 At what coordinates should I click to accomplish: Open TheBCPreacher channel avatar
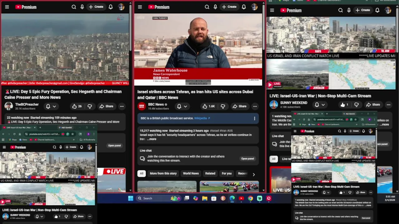click(8, 106)
